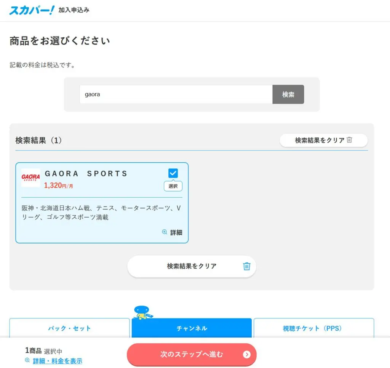Click the large 検索結果をクリア button below results
The width and height of the screenshot is (390, 368).
192,266
